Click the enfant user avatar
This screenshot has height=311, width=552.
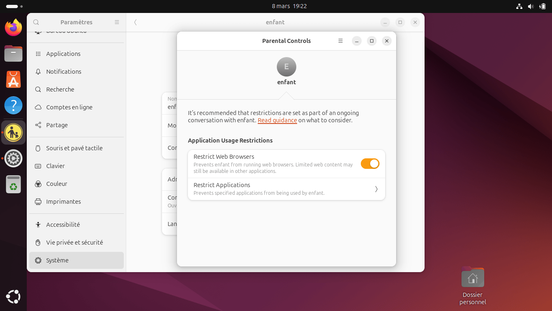pos(287,67)
